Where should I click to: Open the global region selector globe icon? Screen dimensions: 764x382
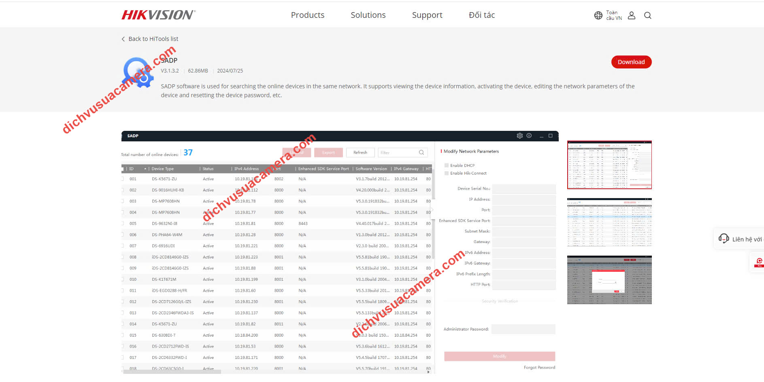pos(598,15)
